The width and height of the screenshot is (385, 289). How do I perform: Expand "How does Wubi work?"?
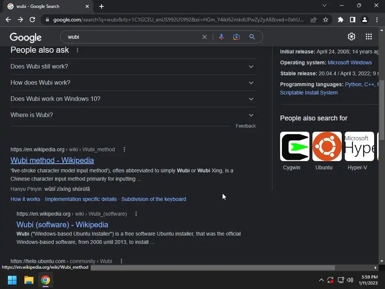coord(133,83)
